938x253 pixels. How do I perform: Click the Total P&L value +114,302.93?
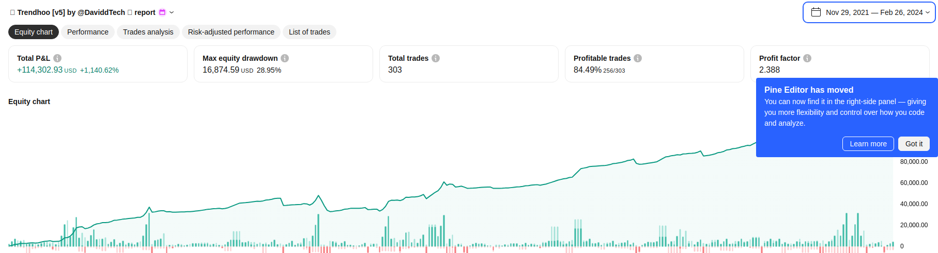[x=40, y=70]
